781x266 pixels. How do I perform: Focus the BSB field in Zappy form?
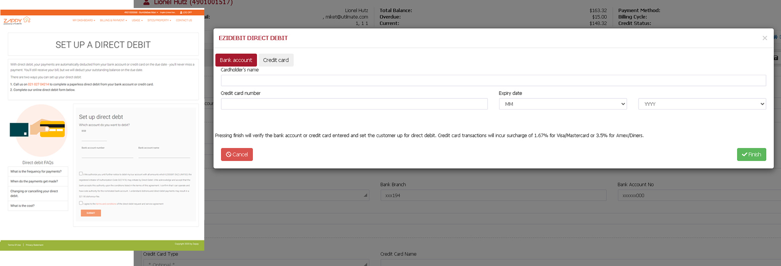click(x=94, y=137)
